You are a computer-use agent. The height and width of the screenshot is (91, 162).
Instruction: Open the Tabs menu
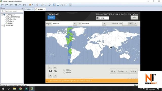pyautogui.click(x=20, y=5)
